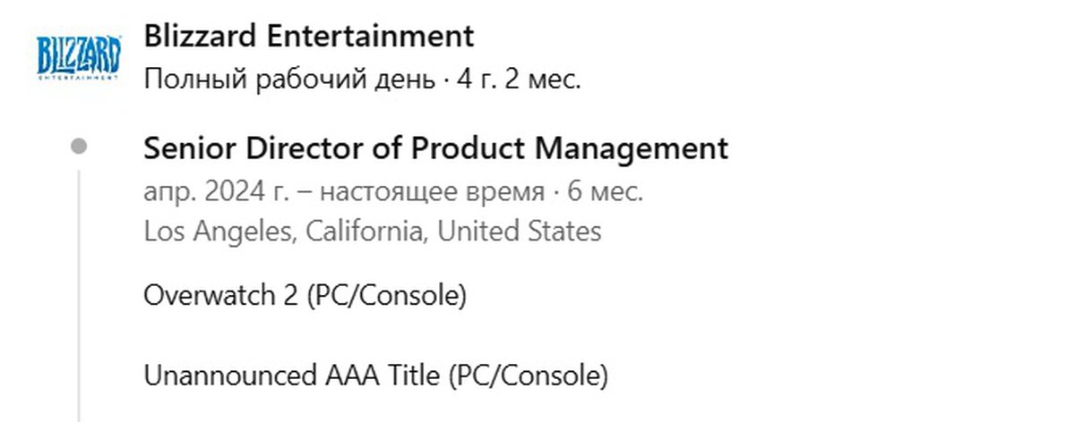Click the 'Los Angeles' city text
Screen dimensions: 1075x422
[x=218, y=232]
